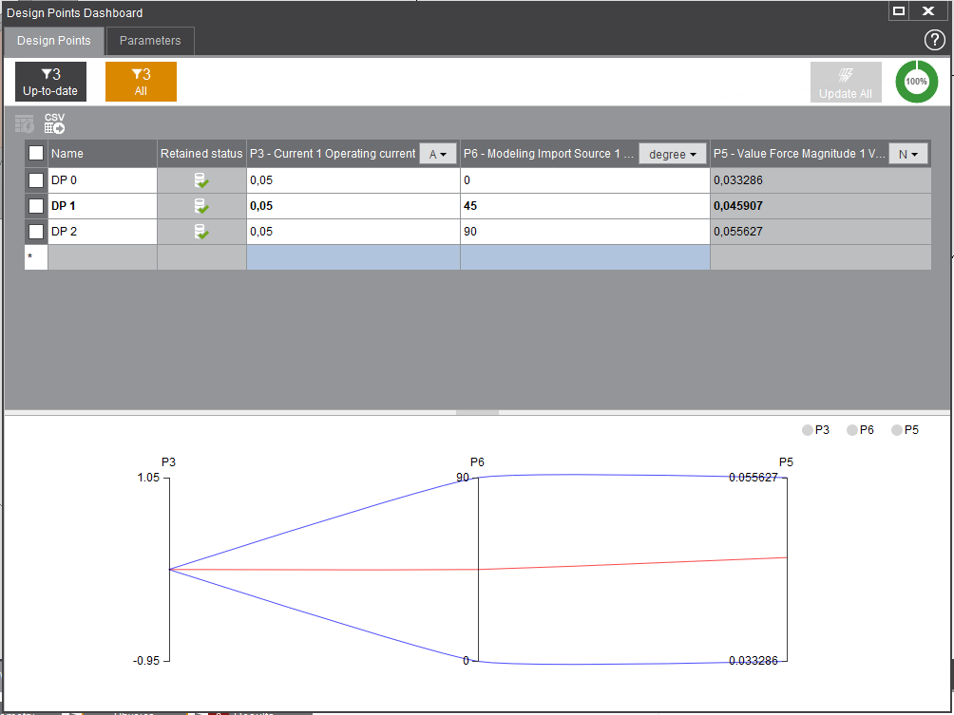Select the DP 1 name cell
The image size is (954, 715).
pos(103,206)
